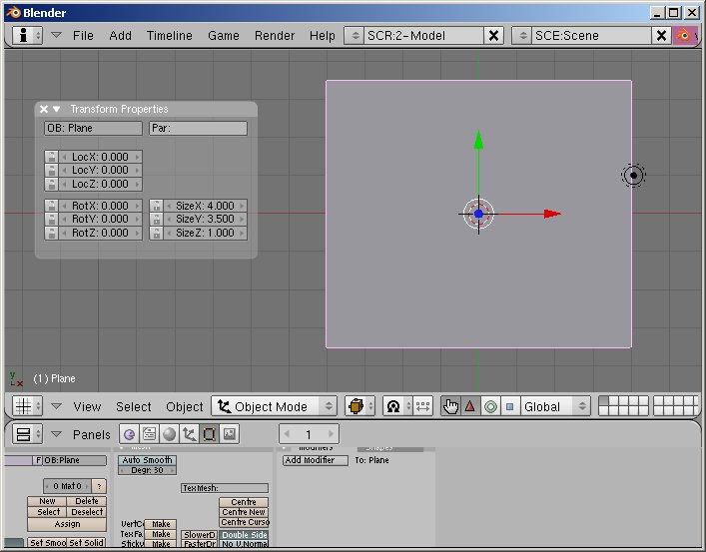Click the OB: Plane name field
The image size is (706, 552).
pos(93,129)
